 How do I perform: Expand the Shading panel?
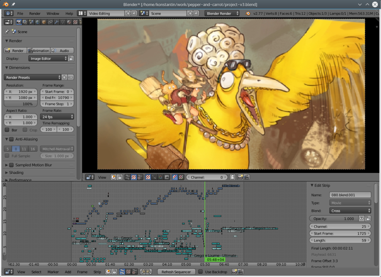tap(7, 172)
